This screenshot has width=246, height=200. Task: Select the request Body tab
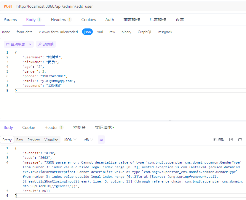(33, 20)
